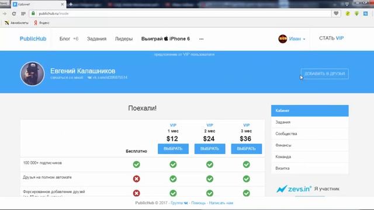Open the Написать нам footer link
374x210 pixels.
[x=221, y=203]
